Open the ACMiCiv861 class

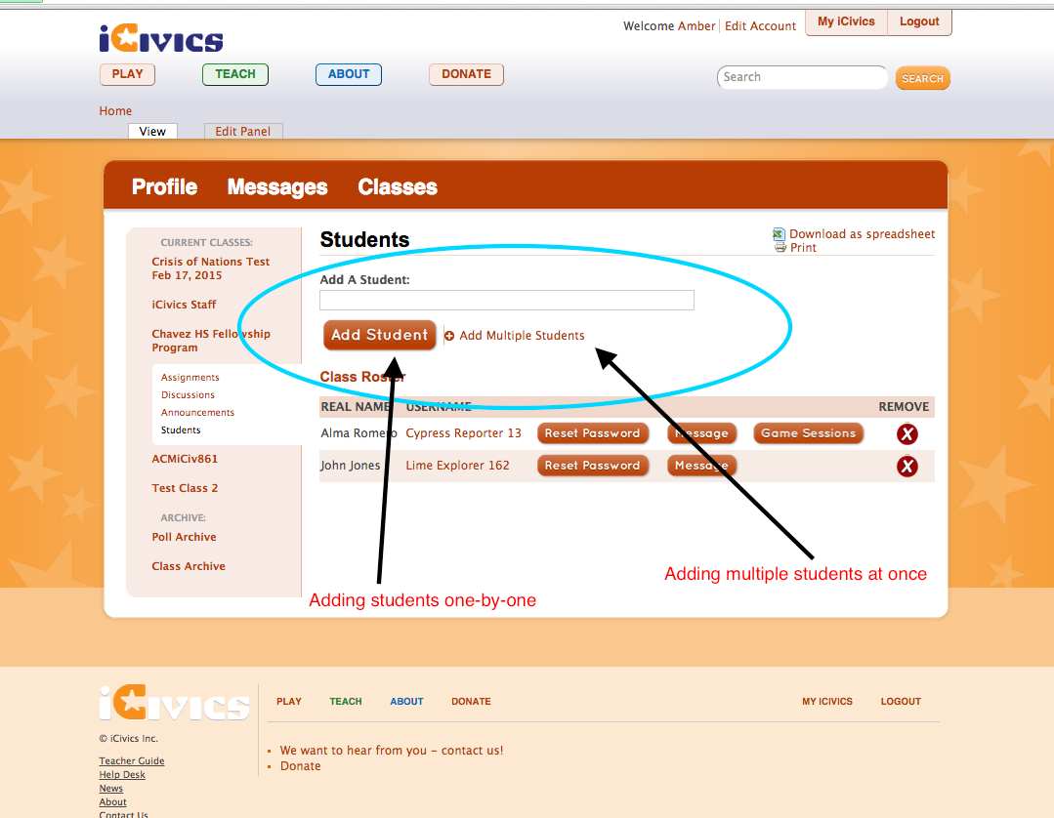coord(185,460)
